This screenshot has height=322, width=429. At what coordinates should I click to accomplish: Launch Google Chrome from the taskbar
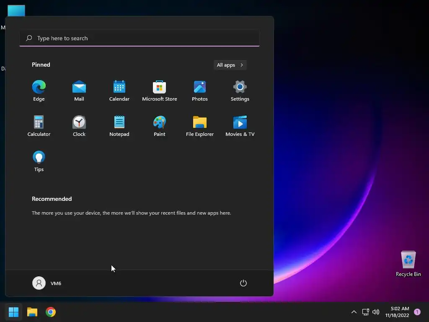pos(51,312)
